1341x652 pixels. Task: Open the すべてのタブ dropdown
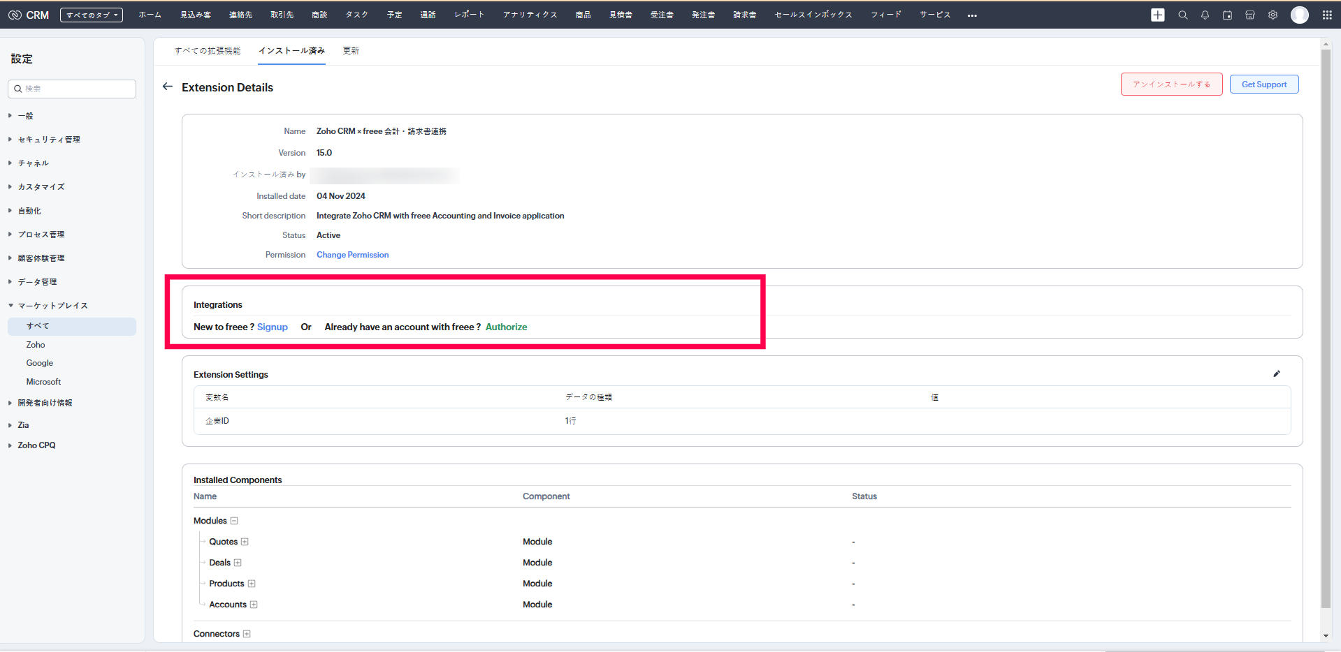[x=92, y=15]
